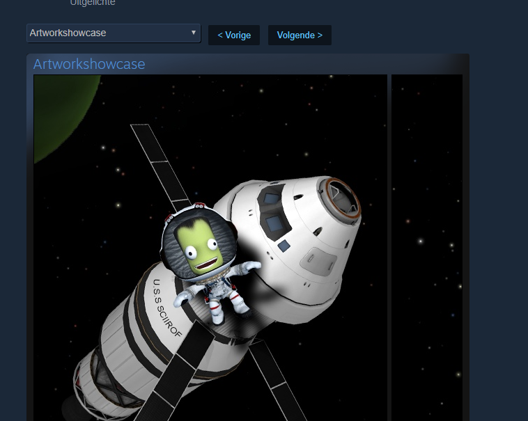Go to previous showcase with Vorige button

coord(234,35)
